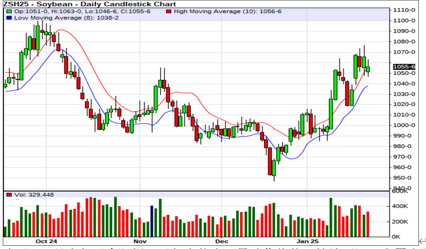The height and width of the screenshot is (249, 426).
Task: Click the dark blue volume bar in November
Action: point(152,221)
